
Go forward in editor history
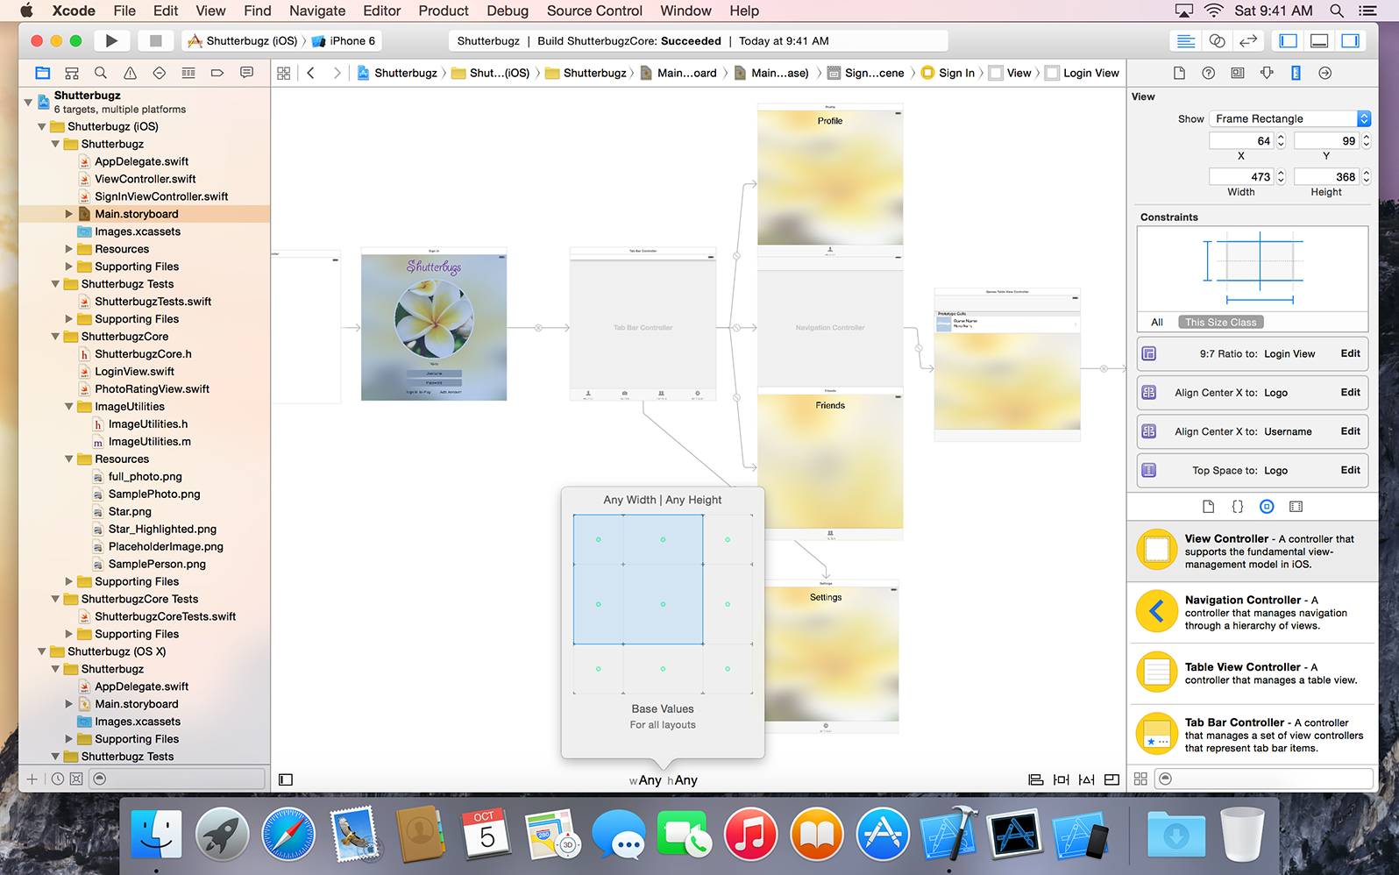(337, 73)
